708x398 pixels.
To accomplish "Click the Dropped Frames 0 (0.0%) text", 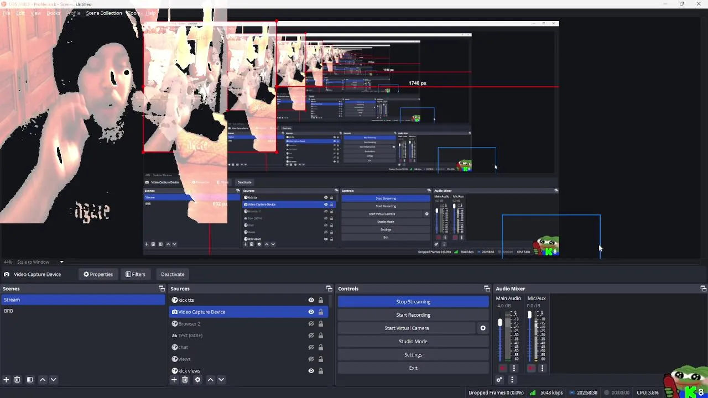I will (496, 393).
